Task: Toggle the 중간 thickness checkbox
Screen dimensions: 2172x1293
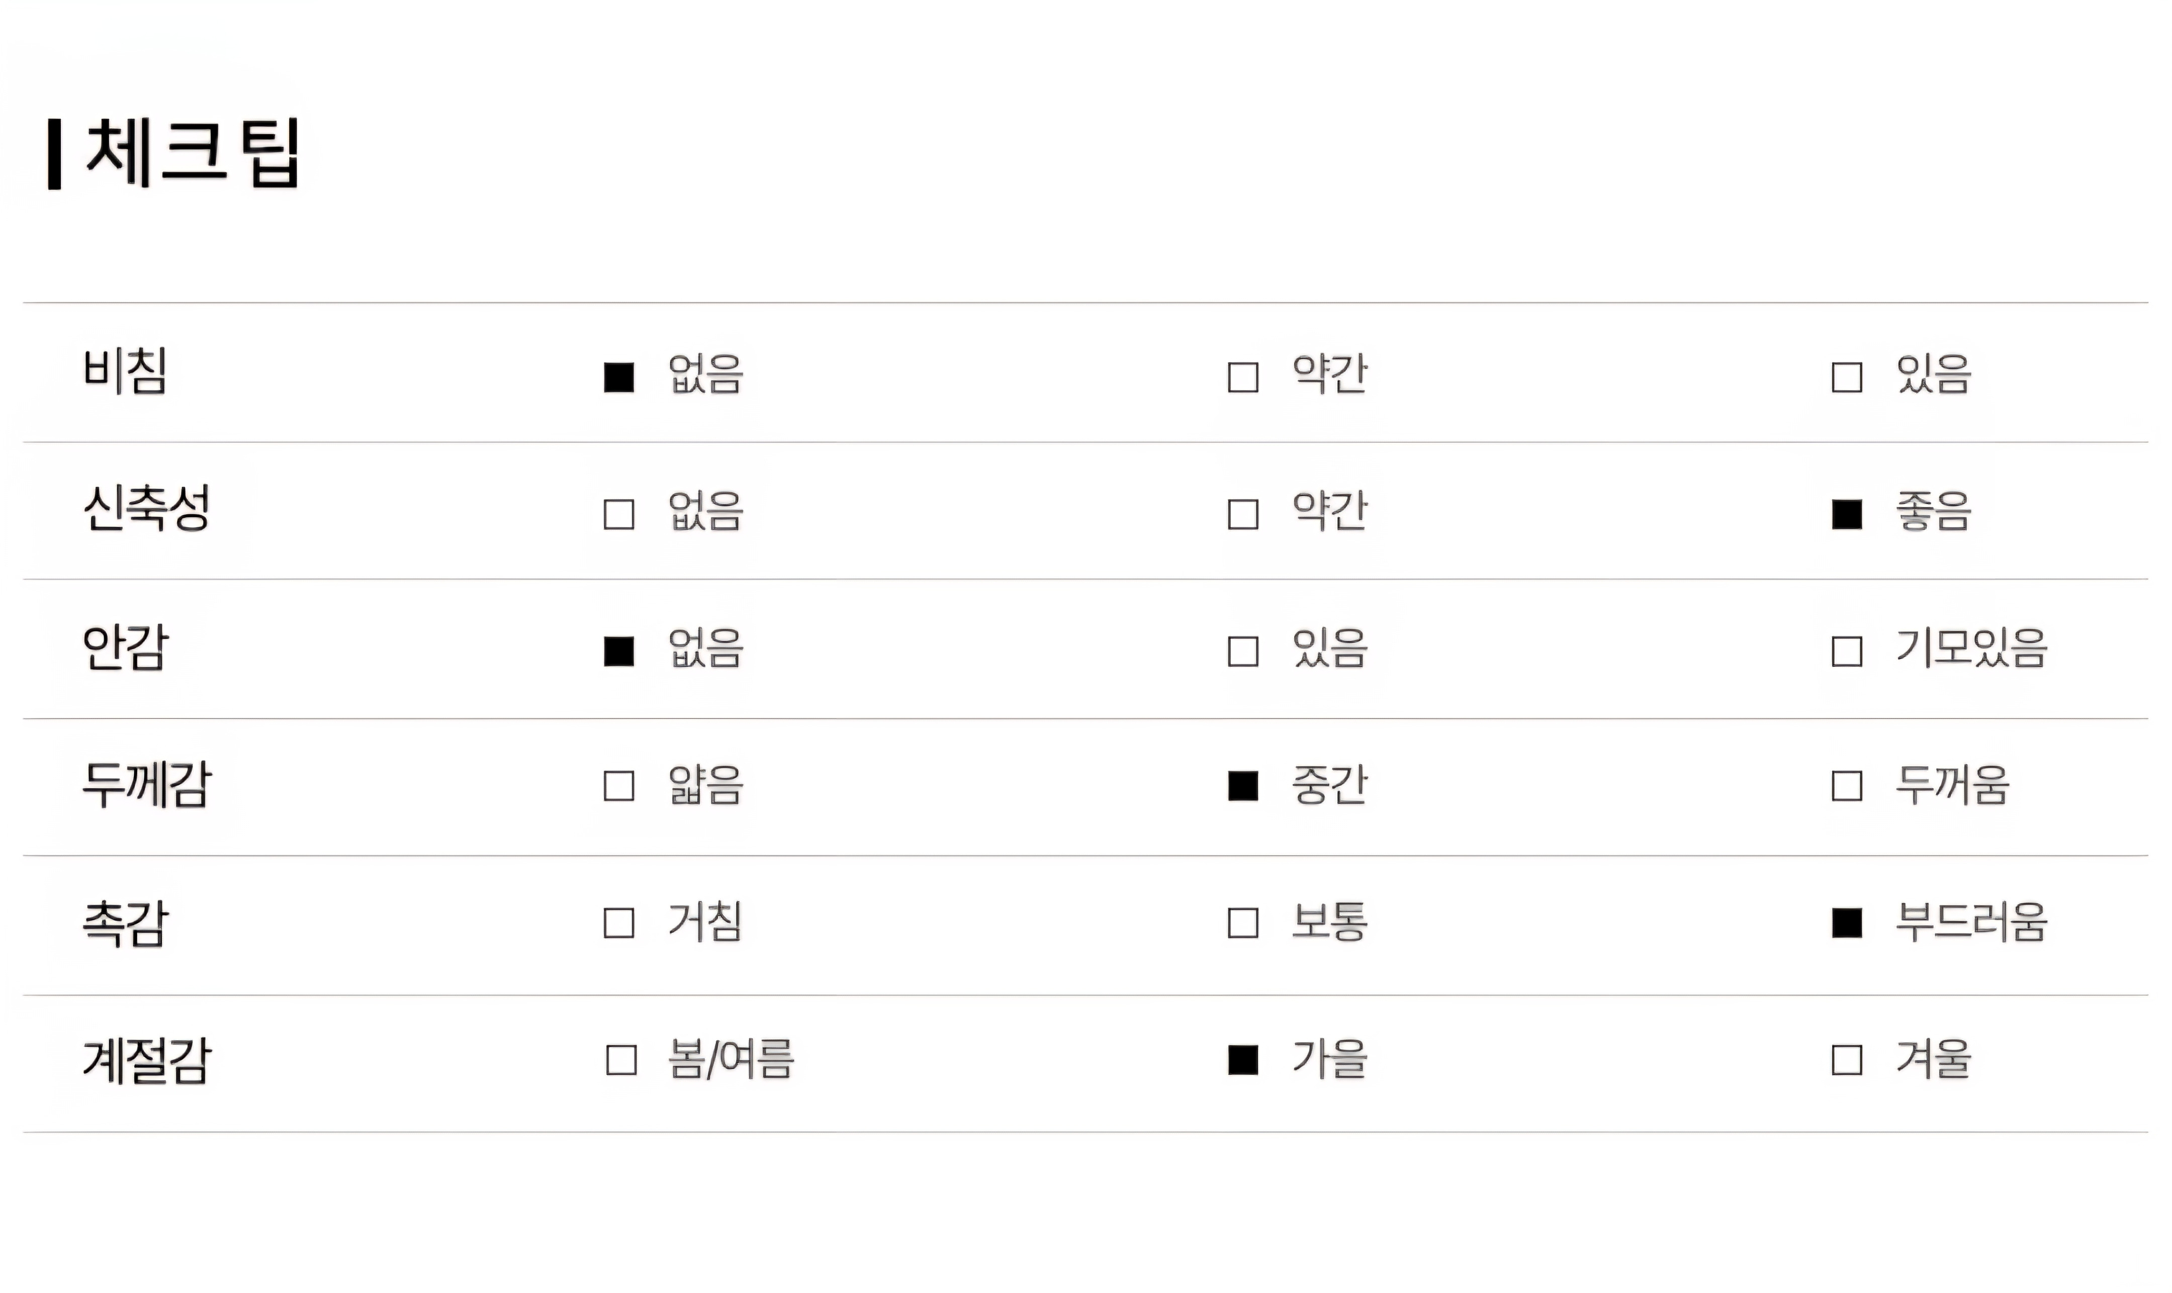Action: (1242, 786)
